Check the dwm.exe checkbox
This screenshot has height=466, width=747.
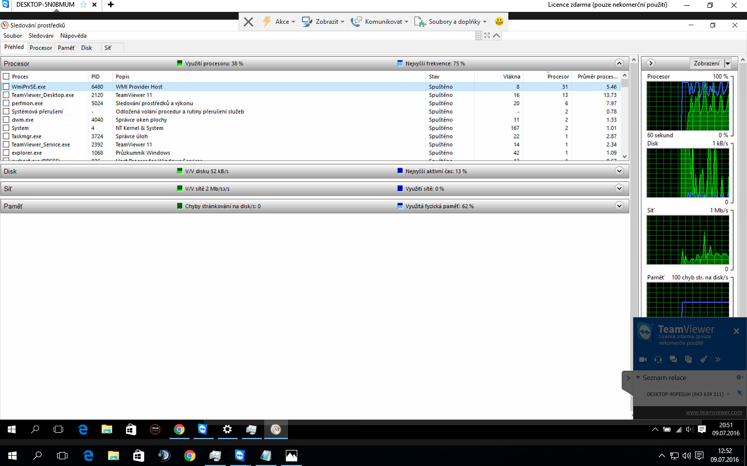pos(6,120)
